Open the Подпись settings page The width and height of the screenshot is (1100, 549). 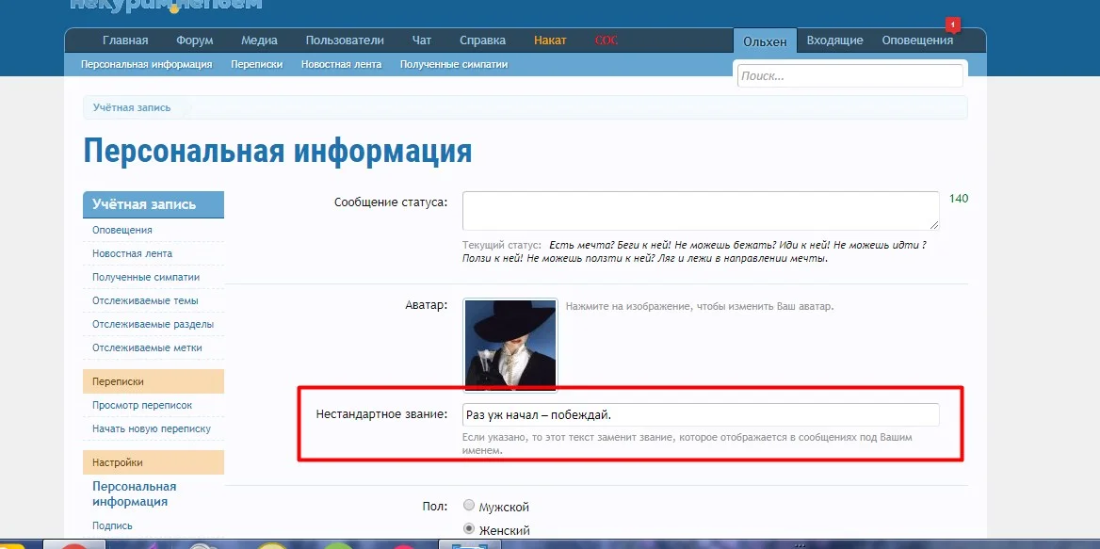click(112, 525)
